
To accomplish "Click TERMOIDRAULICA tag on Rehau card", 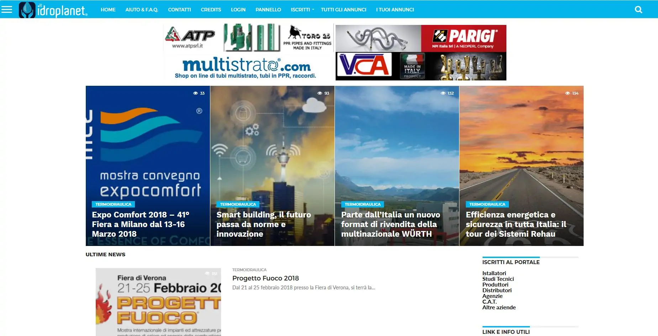I will tap(487, 204).
